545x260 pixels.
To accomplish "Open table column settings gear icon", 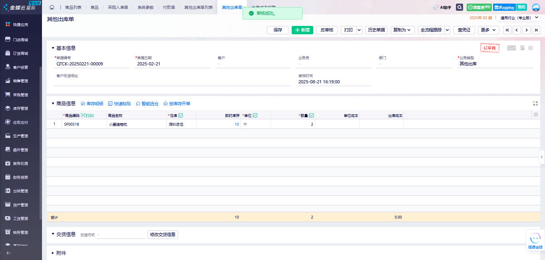I will 536,115.
